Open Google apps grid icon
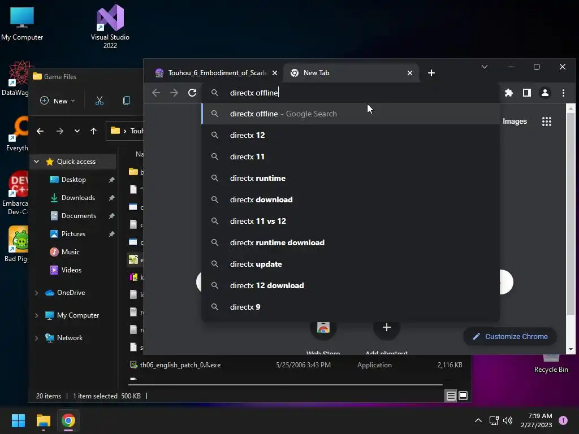579x434 pixels. (x=547, y=121)
